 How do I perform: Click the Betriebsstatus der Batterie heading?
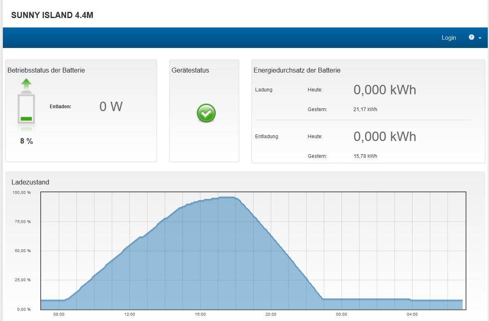point(46,70)
